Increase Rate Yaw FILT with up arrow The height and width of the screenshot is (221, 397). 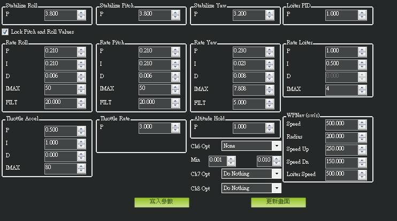(270, 99)
